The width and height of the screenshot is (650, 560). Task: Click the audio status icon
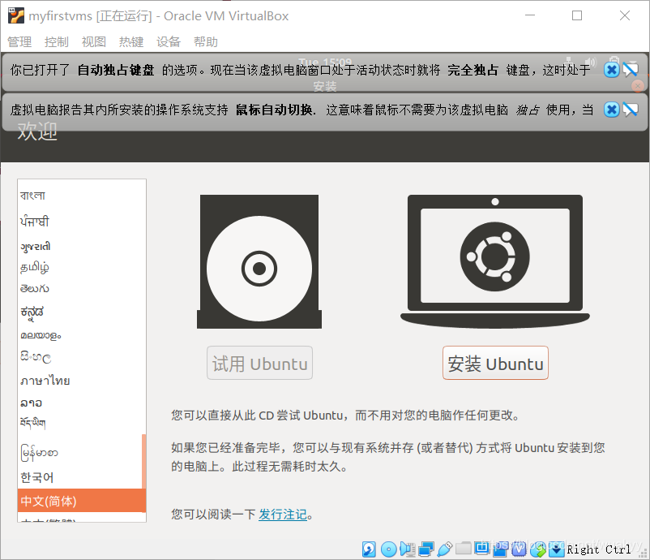408,549
